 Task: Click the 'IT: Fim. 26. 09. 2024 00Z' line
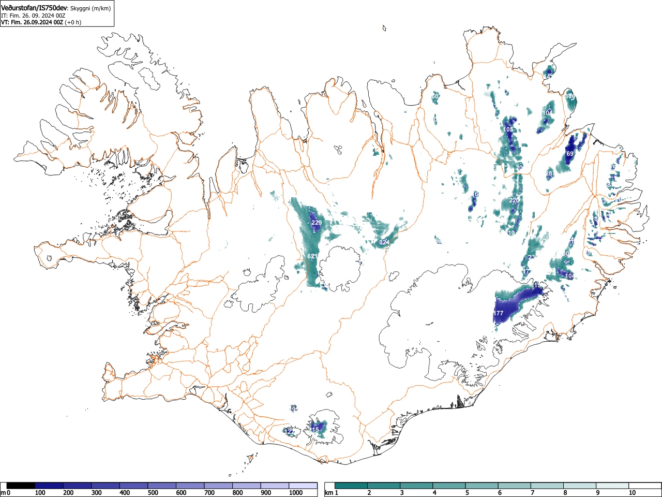pos(33,16)
